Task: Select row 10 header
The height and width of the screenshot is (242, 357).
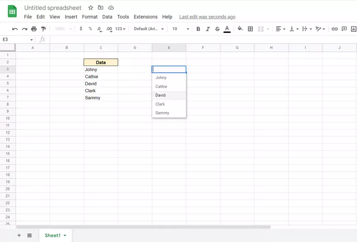Action: [x=8, y=118]
